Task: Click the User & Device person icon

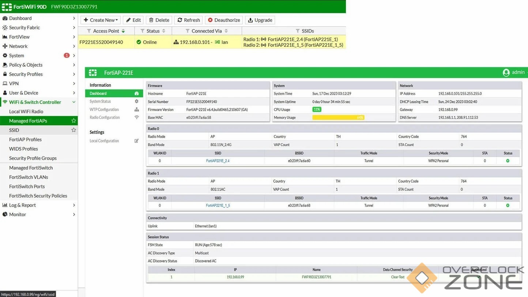Action: tap(5, 93)
